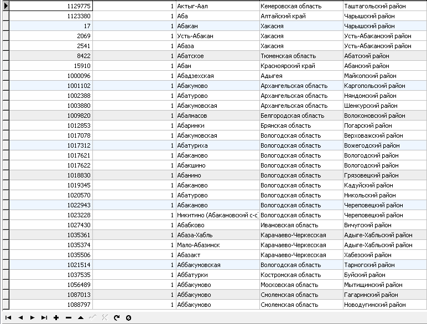Refresh data with the circular arrow icon
This screenshot has width=427, height=324.
click(116, 318)
